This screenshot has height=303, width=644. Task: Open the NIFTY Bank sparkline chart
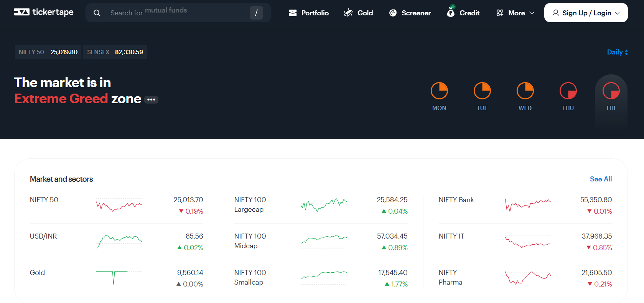pos(528,205)
